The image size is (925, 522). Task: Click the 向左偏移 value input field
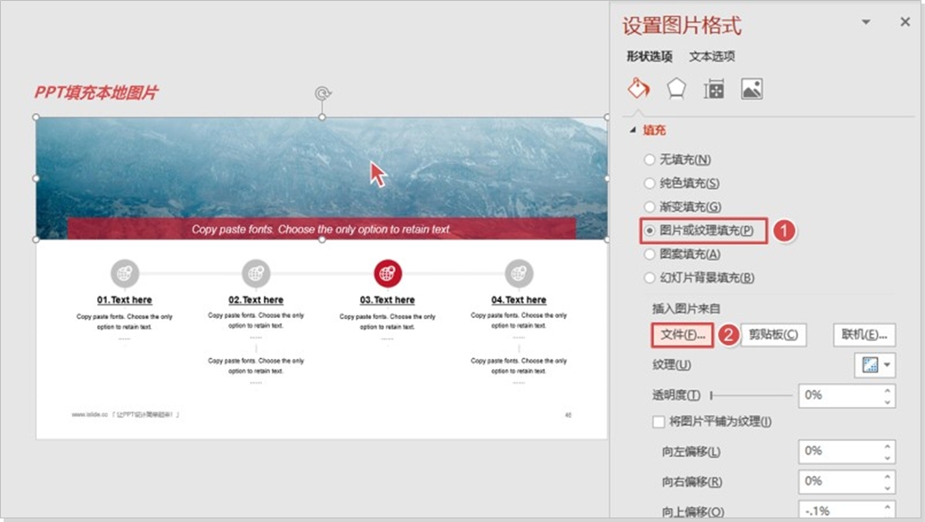pyautogui.click(x=838, y=452)
